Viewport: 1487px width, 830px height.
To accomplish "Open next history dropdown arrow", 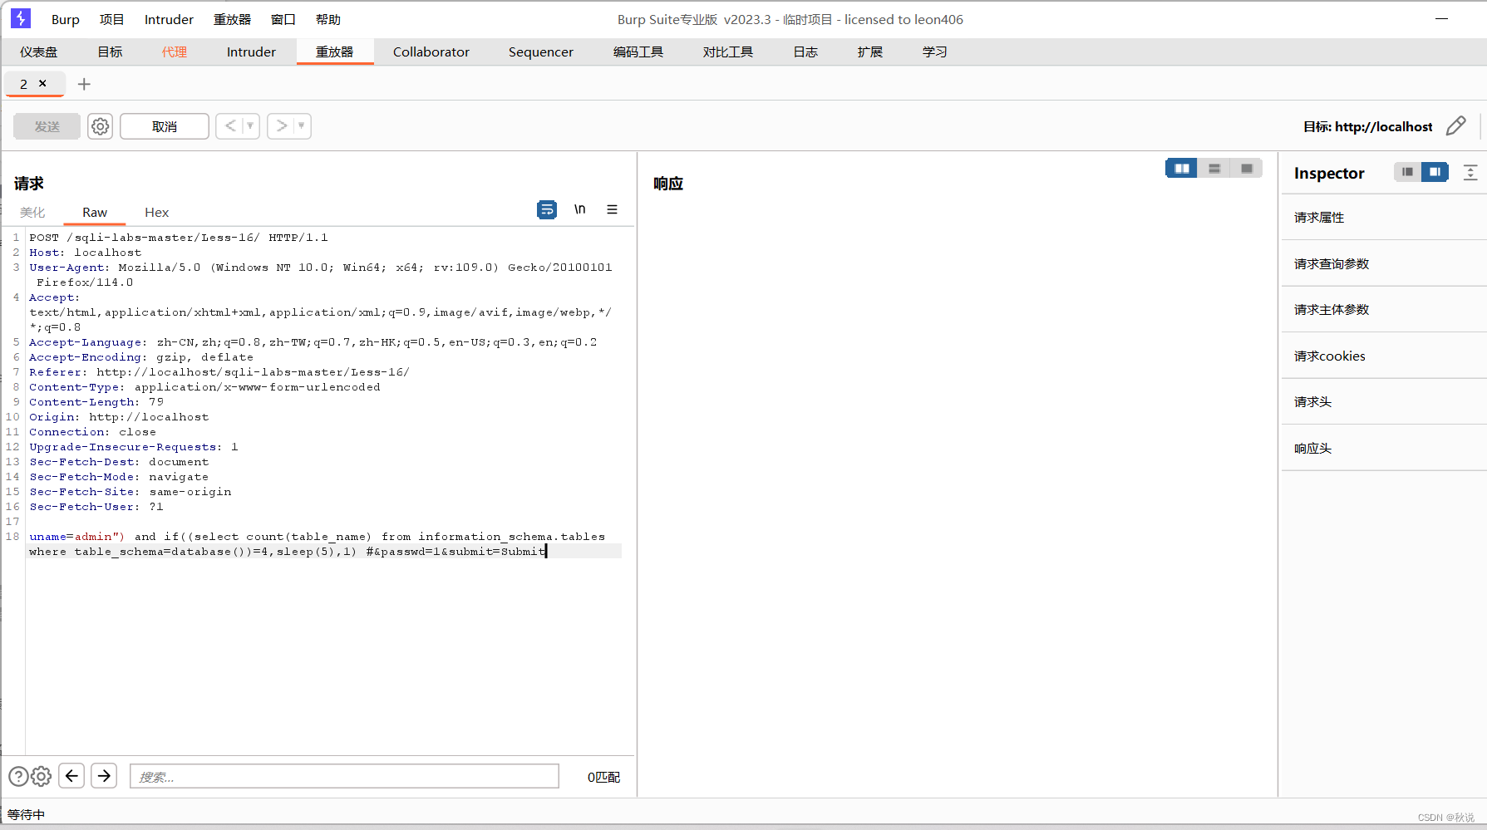I will 302,126.
